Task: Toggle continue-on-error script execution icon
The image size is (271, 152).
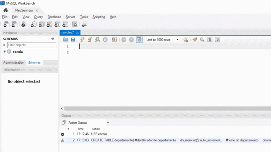Action: point(115,40)
